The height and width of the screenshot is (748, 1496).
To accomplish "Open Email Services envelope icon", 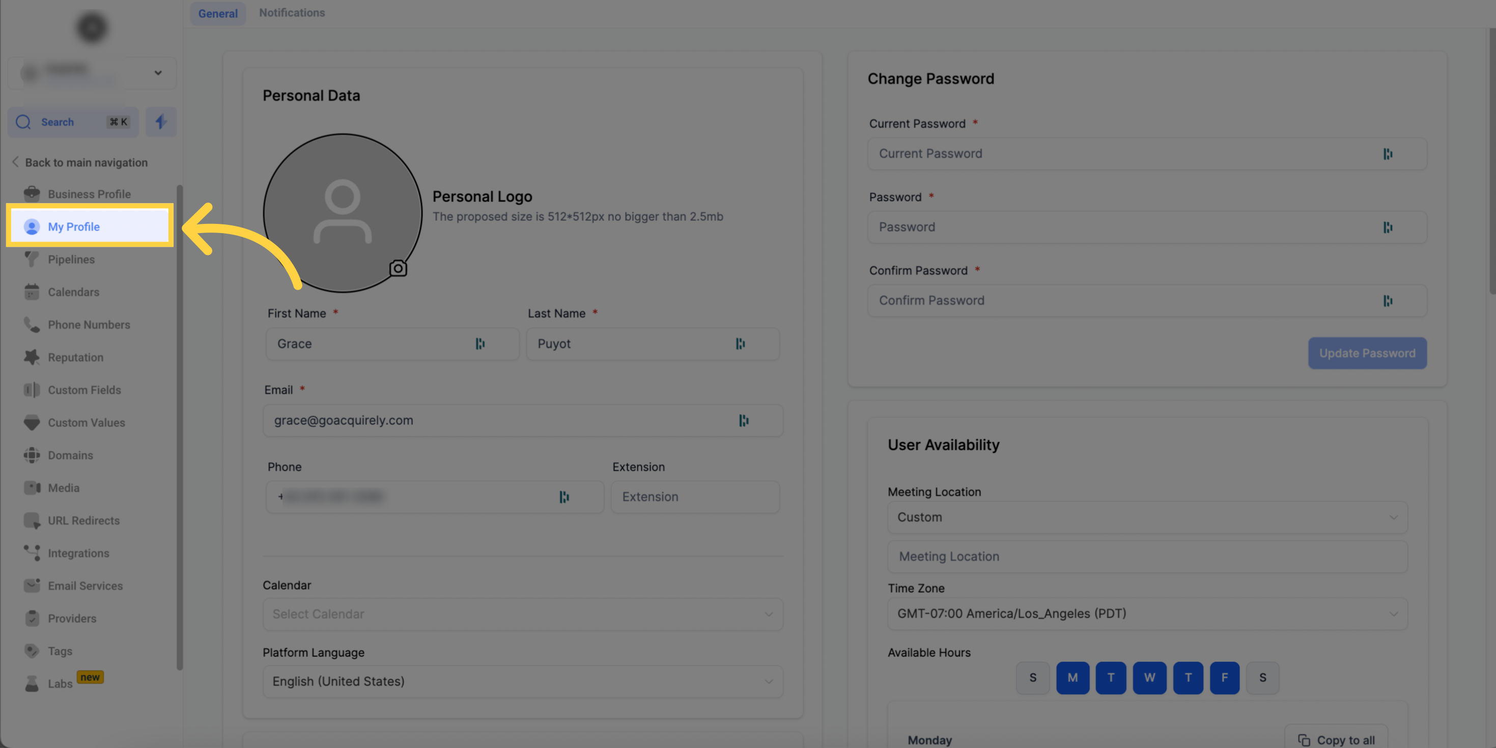I will 32,585.
